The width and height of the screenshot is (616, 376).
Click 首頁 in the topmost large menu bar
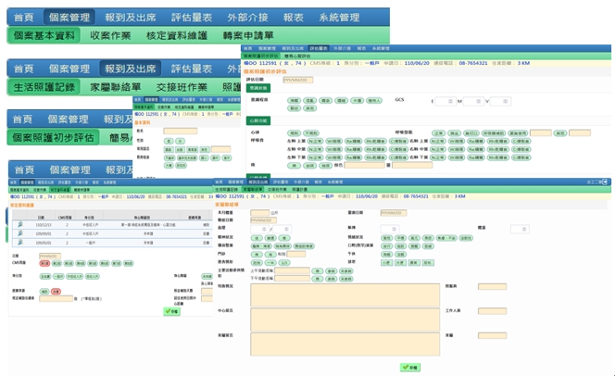(25, 17)
